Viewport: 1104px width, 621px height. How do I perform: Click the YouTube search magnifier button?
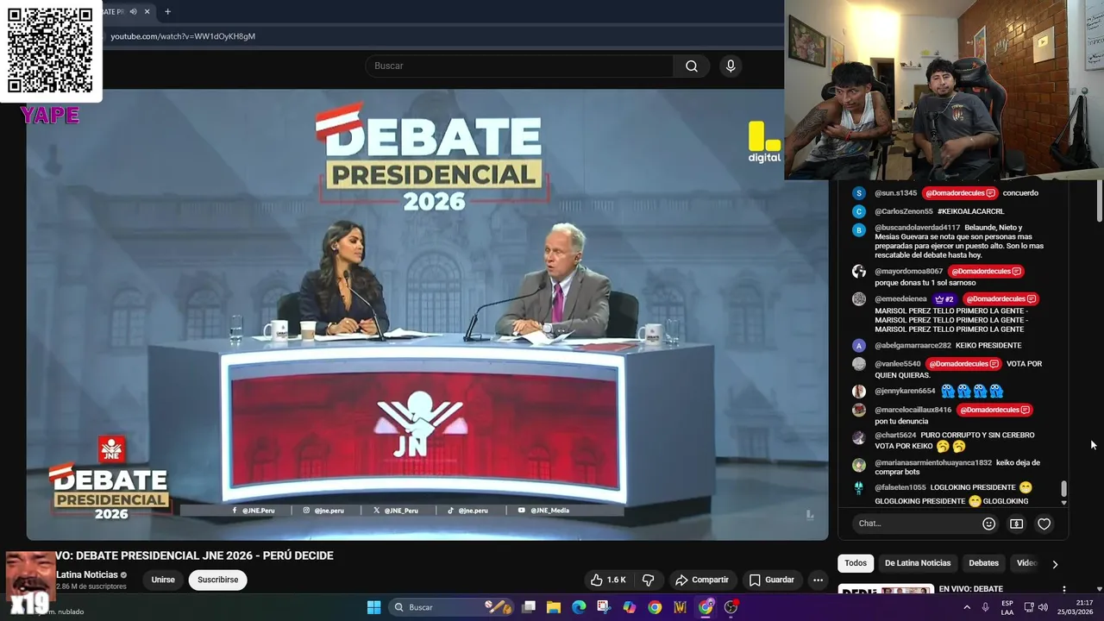click(x=692, y=66)
